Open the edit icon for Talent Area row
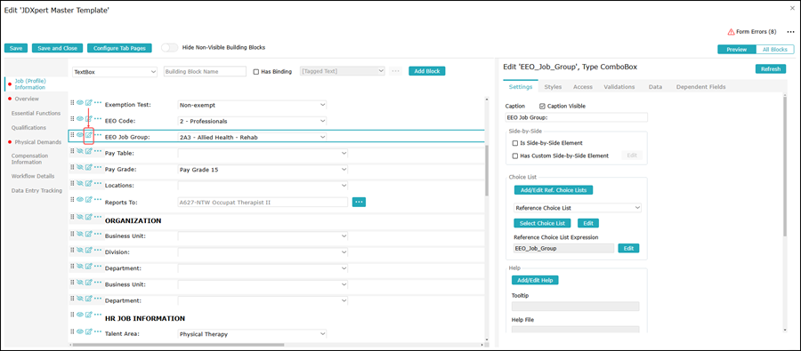801x351 pixels. (x=89, y=331)
